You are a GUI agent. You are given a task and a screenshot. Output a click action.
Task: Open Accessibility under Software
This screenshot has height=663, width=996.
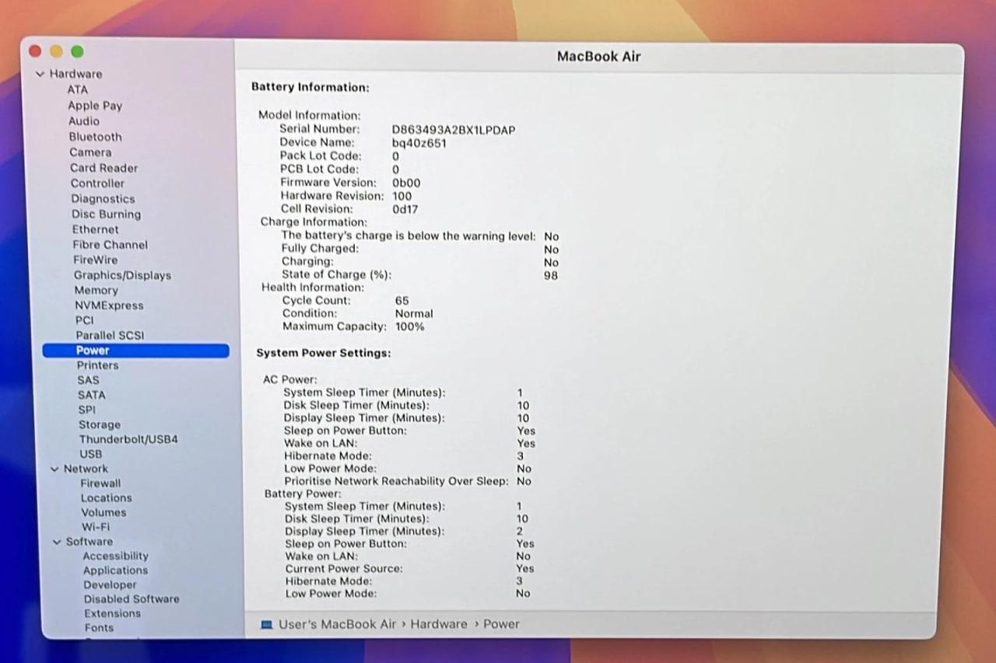(x=115, y=557)
